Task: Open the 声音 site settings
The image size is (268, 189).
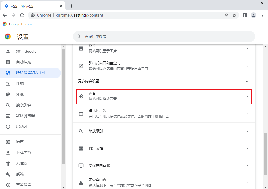Action: (164, 96)
